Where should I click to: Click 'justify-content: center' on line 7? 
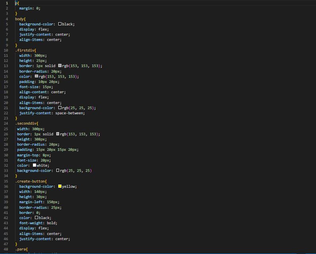(x=44, y=35)
